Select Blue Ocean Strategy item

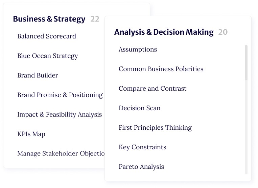48,56
